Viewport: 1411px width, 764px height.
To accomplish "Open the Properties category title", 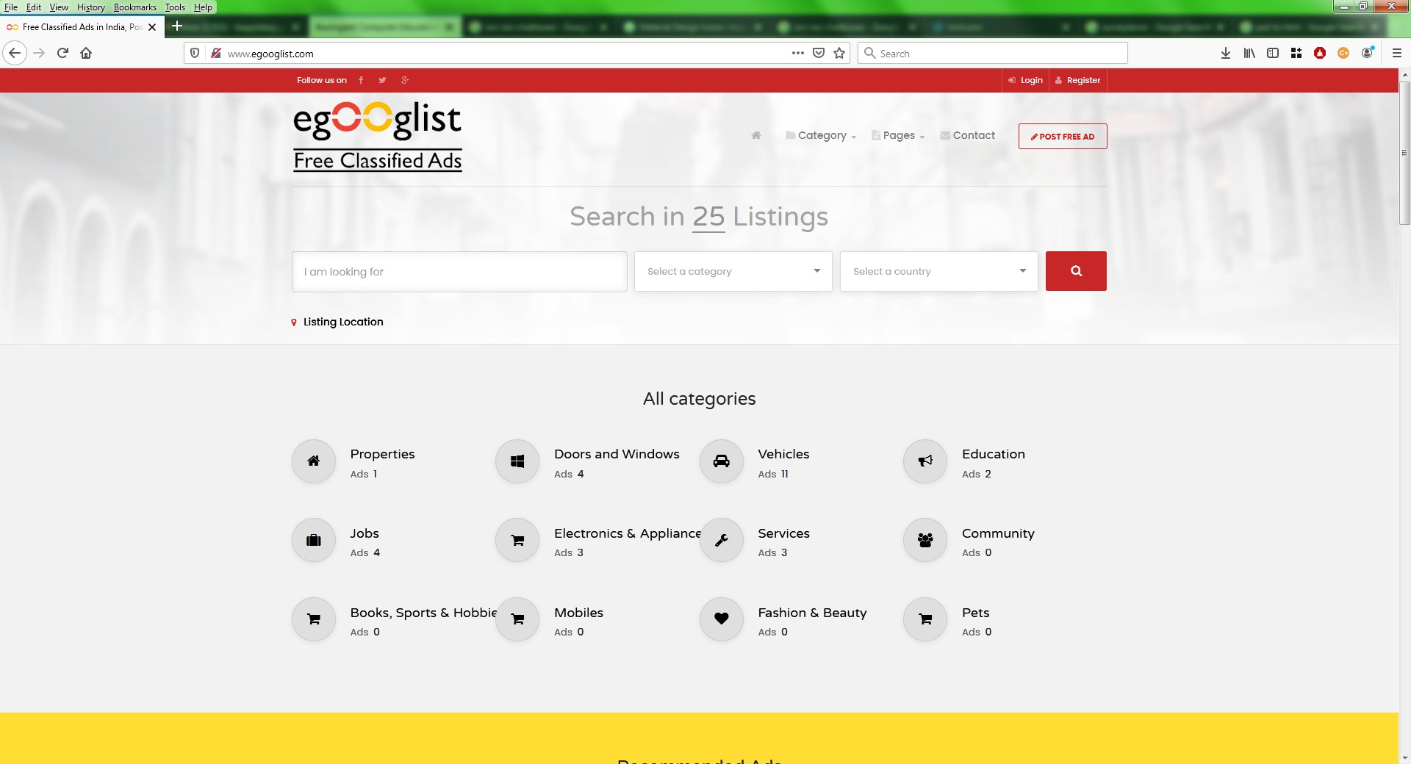I will 382,454.
